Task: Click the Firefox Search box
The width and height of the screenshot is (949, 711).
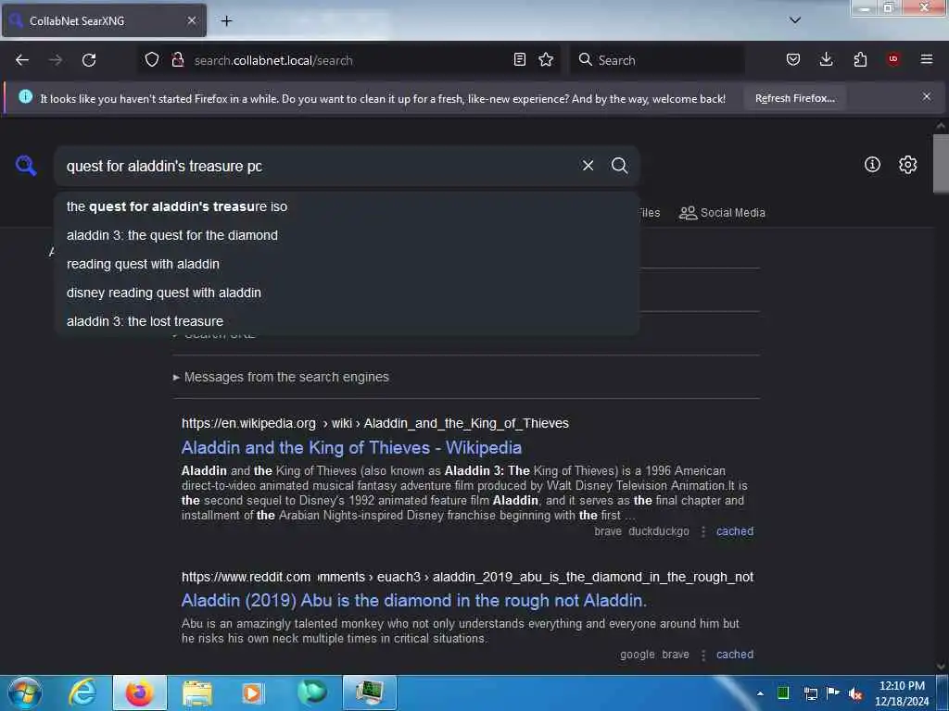Action: tap(657, 60)
